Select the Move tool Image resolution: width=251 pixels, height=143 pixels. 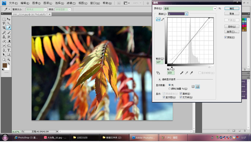[x=9, y=19]
